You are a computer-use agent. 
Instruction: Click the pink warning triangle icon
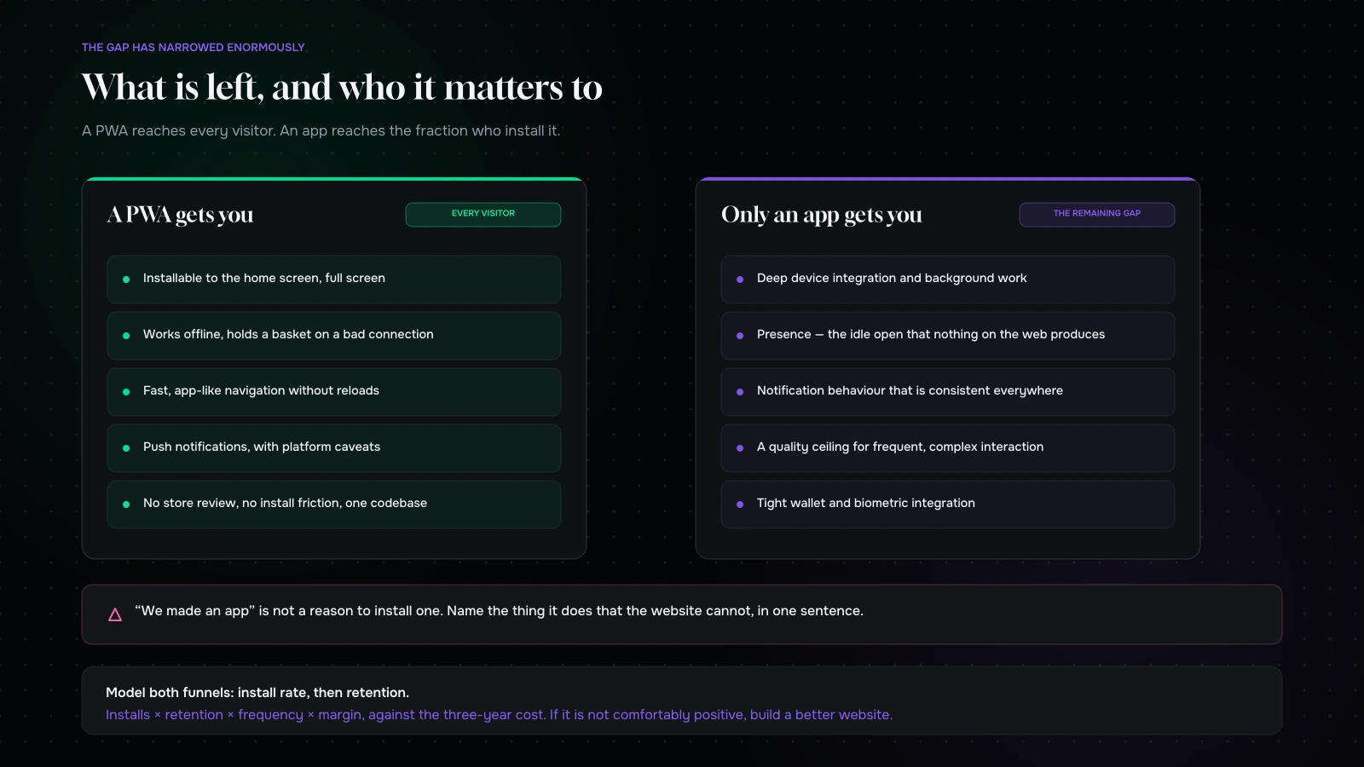[115, 614]
